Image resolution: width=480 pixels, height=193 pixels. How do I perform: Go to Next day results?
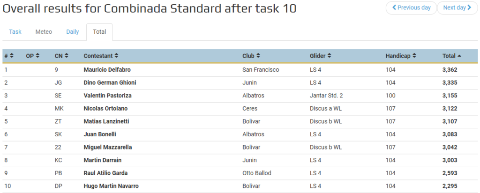click(457, 7)
